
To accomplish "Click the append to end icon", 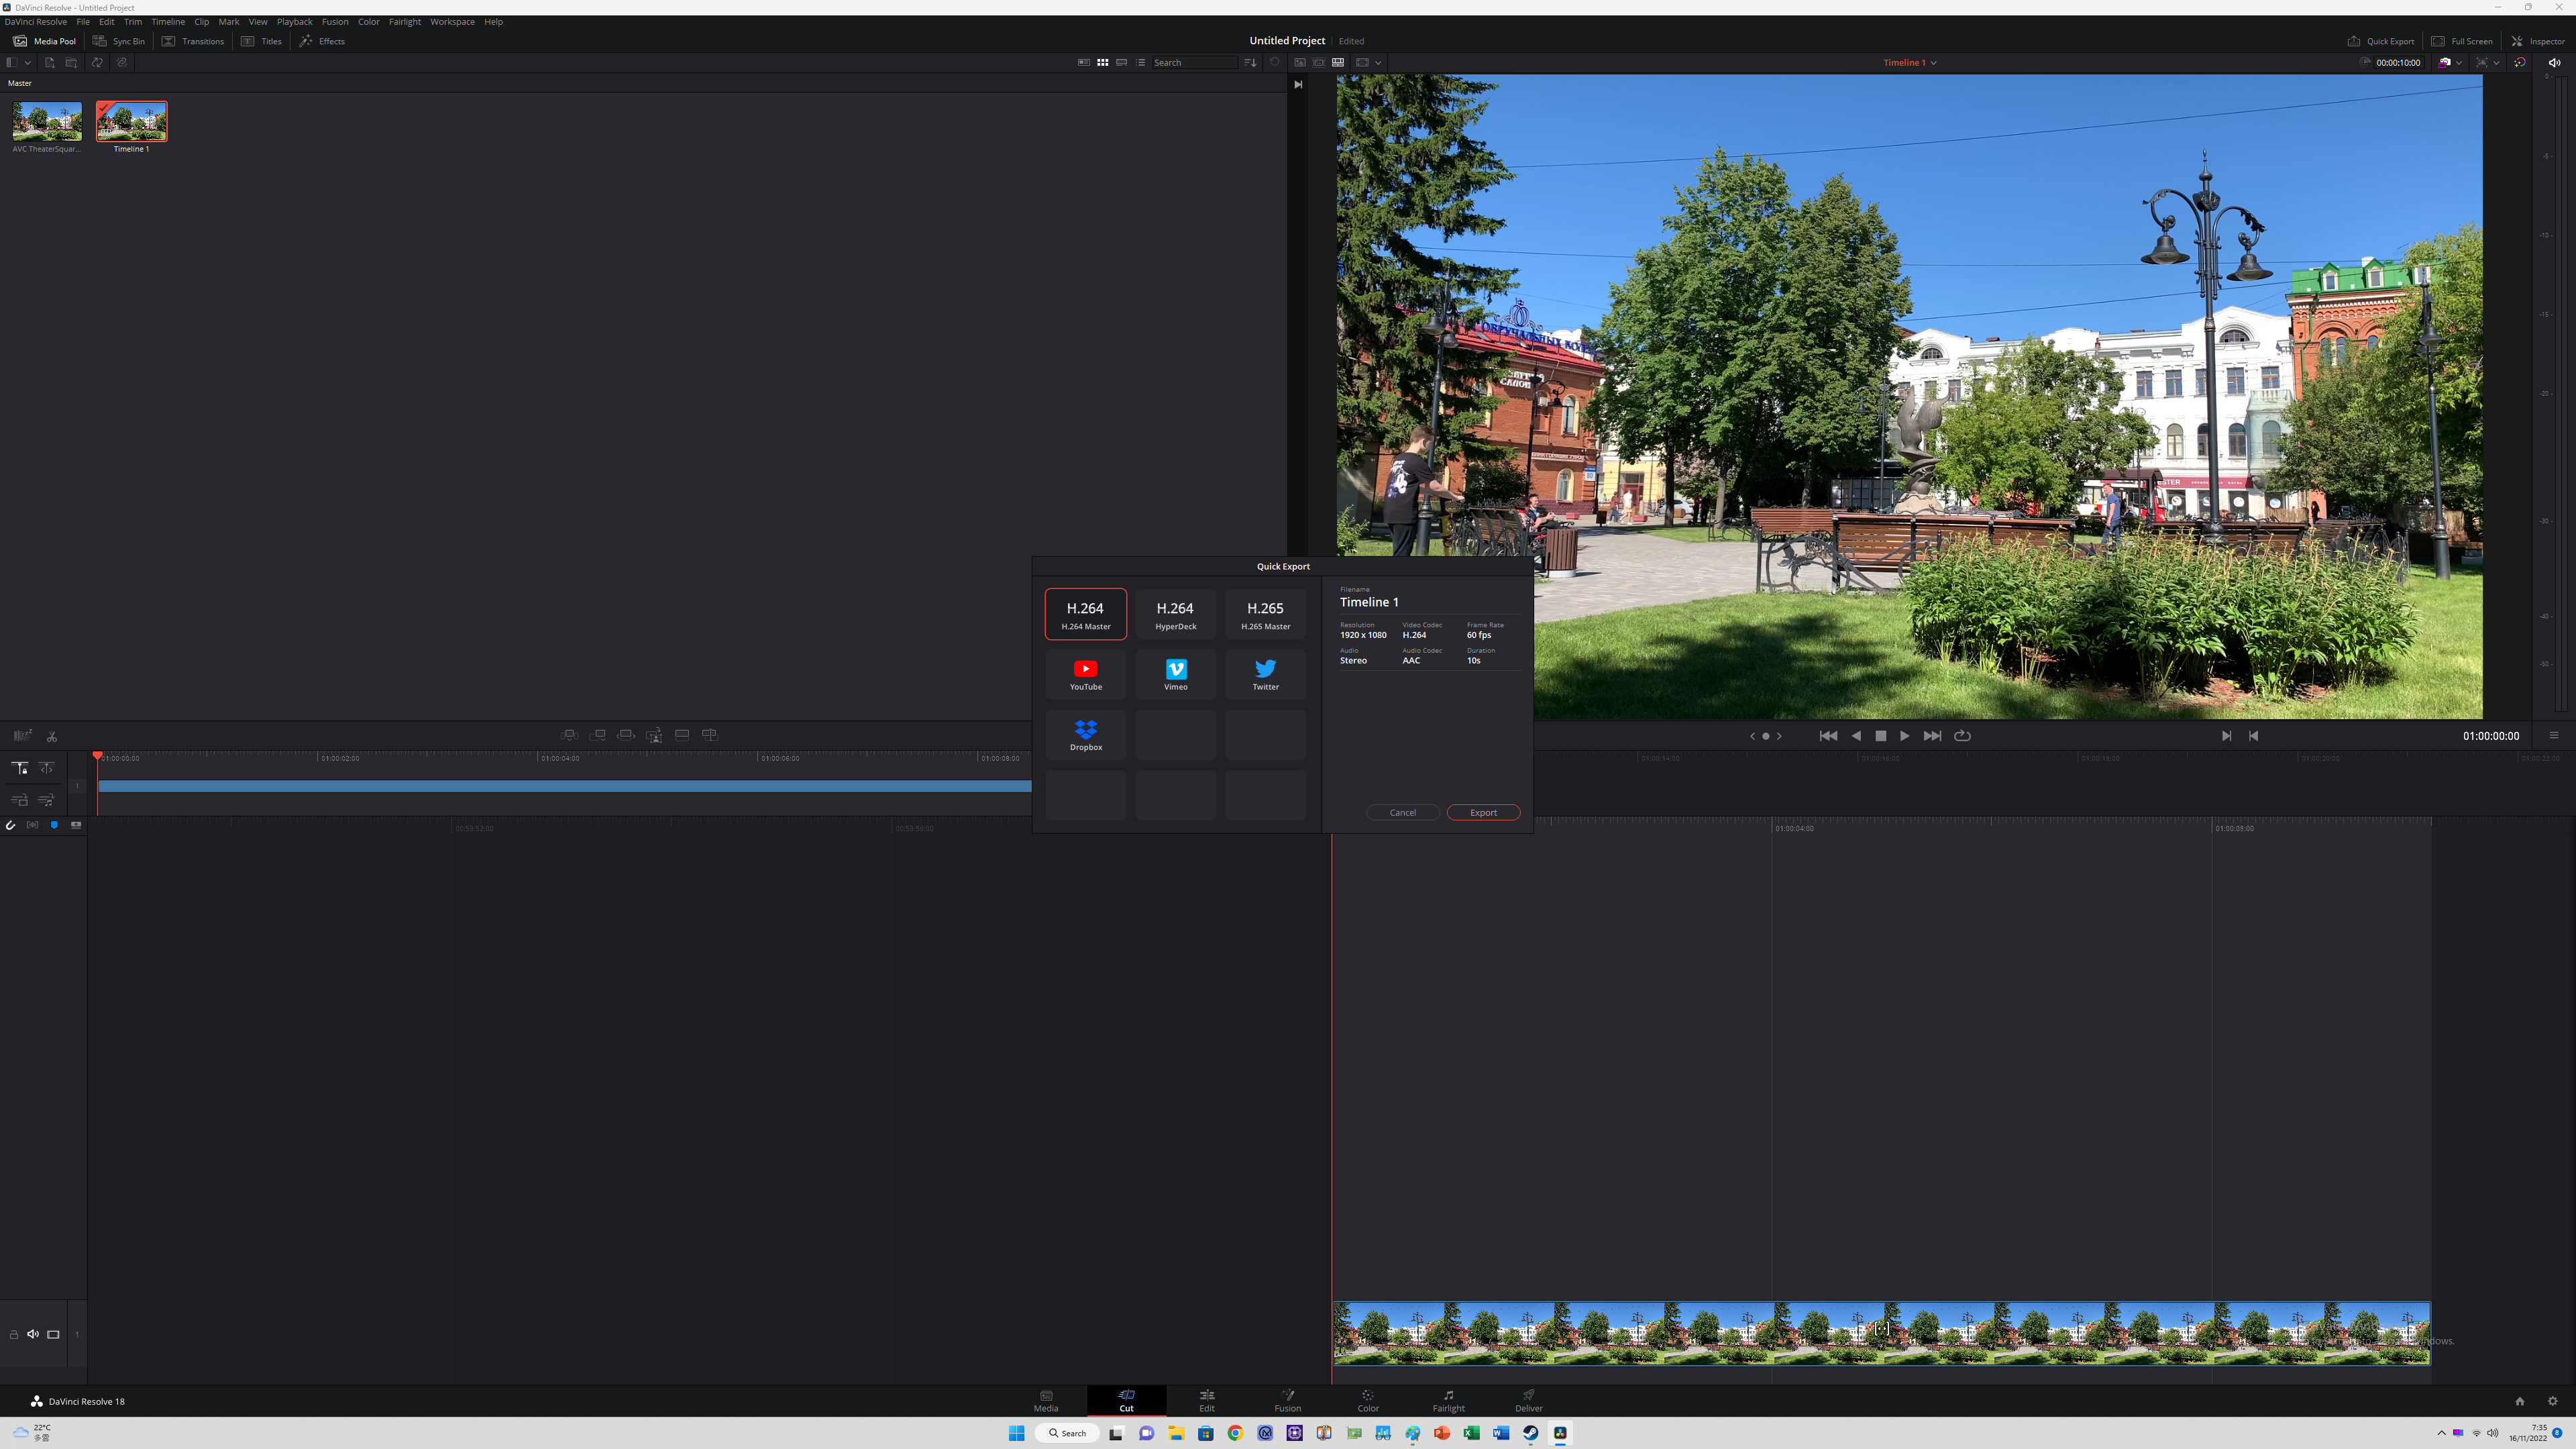I will (x=598, y=735).
